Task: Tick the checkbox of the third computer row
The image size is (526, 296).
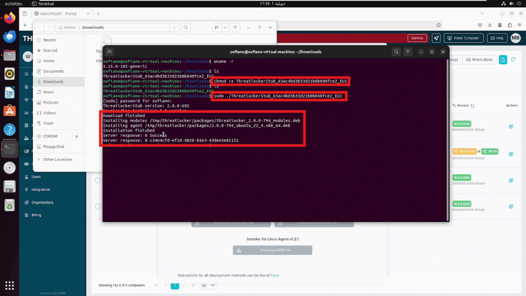Action: [98, 180]
